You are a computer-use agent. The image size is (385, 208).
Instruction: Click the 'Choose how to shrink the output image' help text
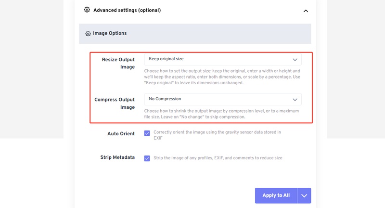(x=221, y=114)
